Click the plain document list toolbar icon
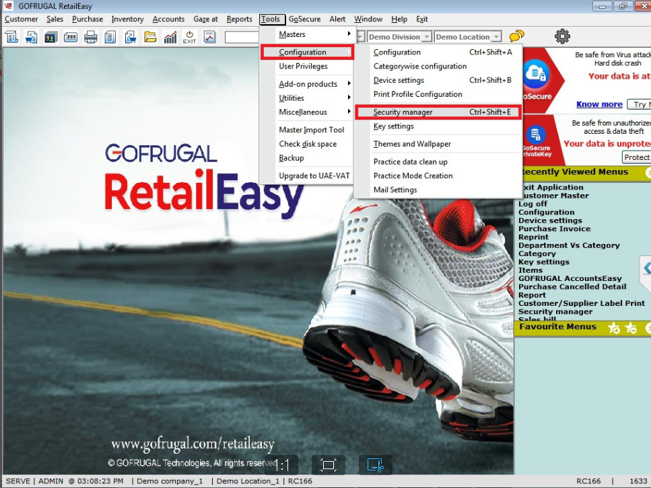The image size is (651, 488). coord(110,37)
